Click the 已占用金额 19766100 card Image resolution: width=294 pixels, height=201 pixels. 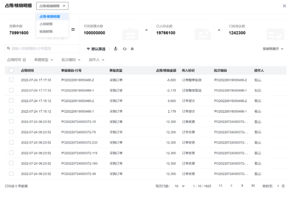tap(183, 30)
